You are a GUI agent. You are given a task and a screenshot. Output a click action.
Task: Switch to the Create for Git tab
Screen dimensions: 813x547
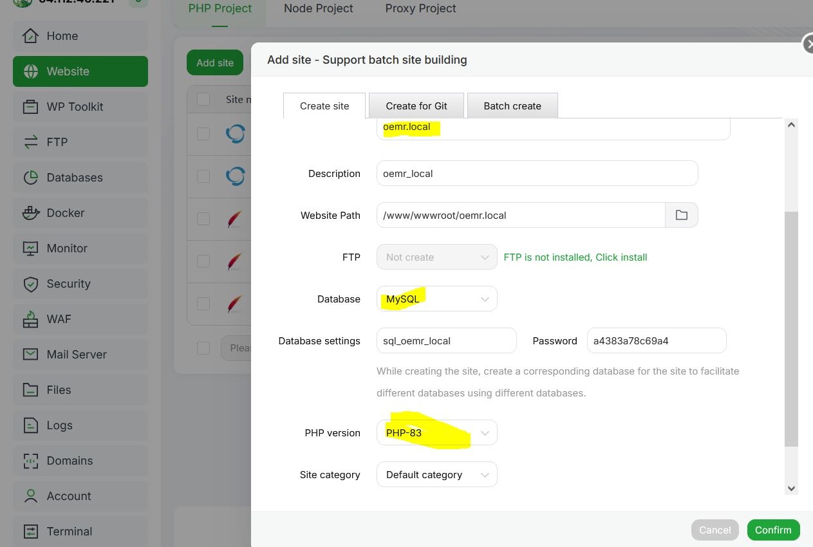(416, 106)
